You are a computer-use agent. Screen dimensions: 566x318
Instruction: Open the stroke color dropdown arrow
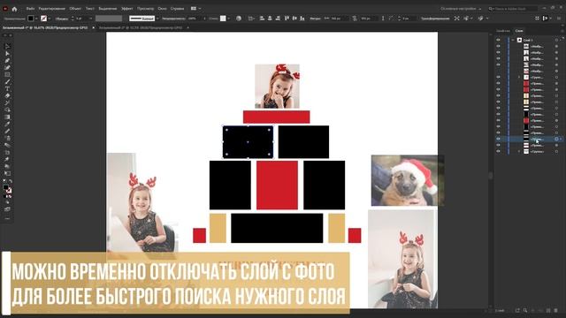[x=50, y=19]
